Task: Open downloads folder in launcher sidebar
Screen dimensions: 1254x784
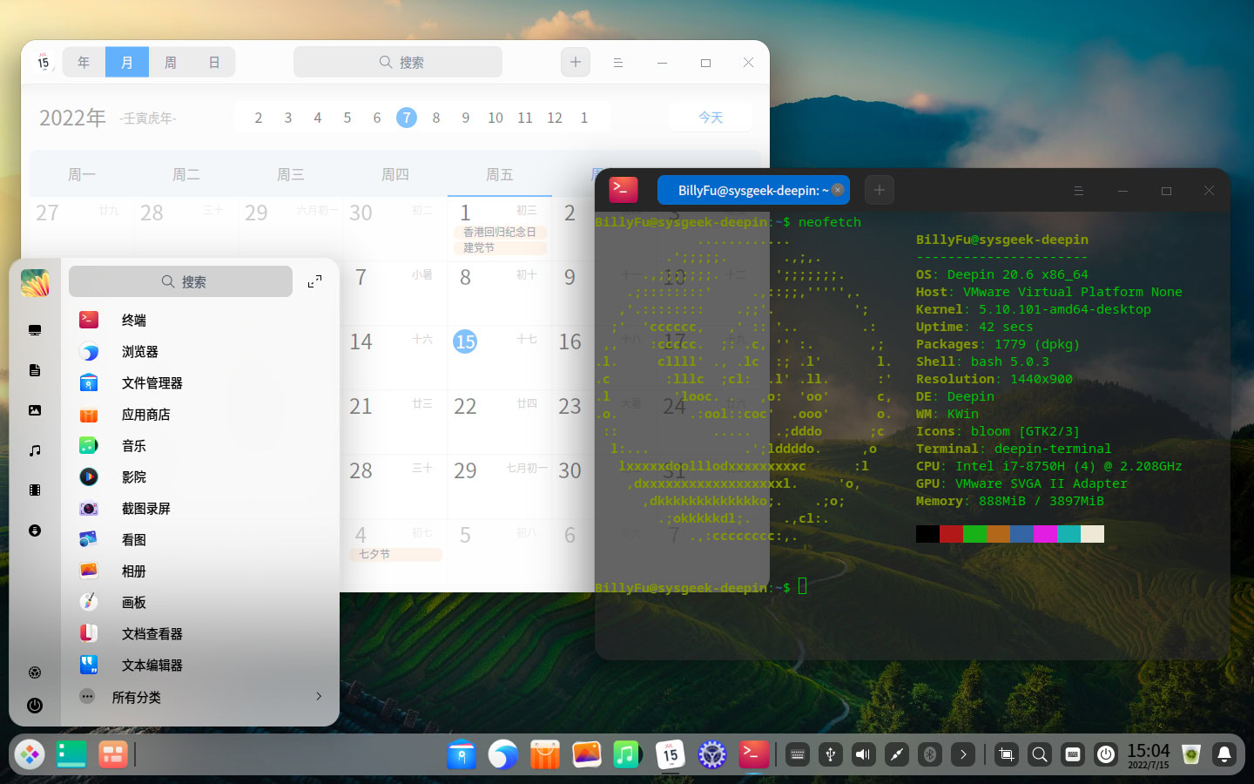Action: pyautogui.click(x=35, y=531)
